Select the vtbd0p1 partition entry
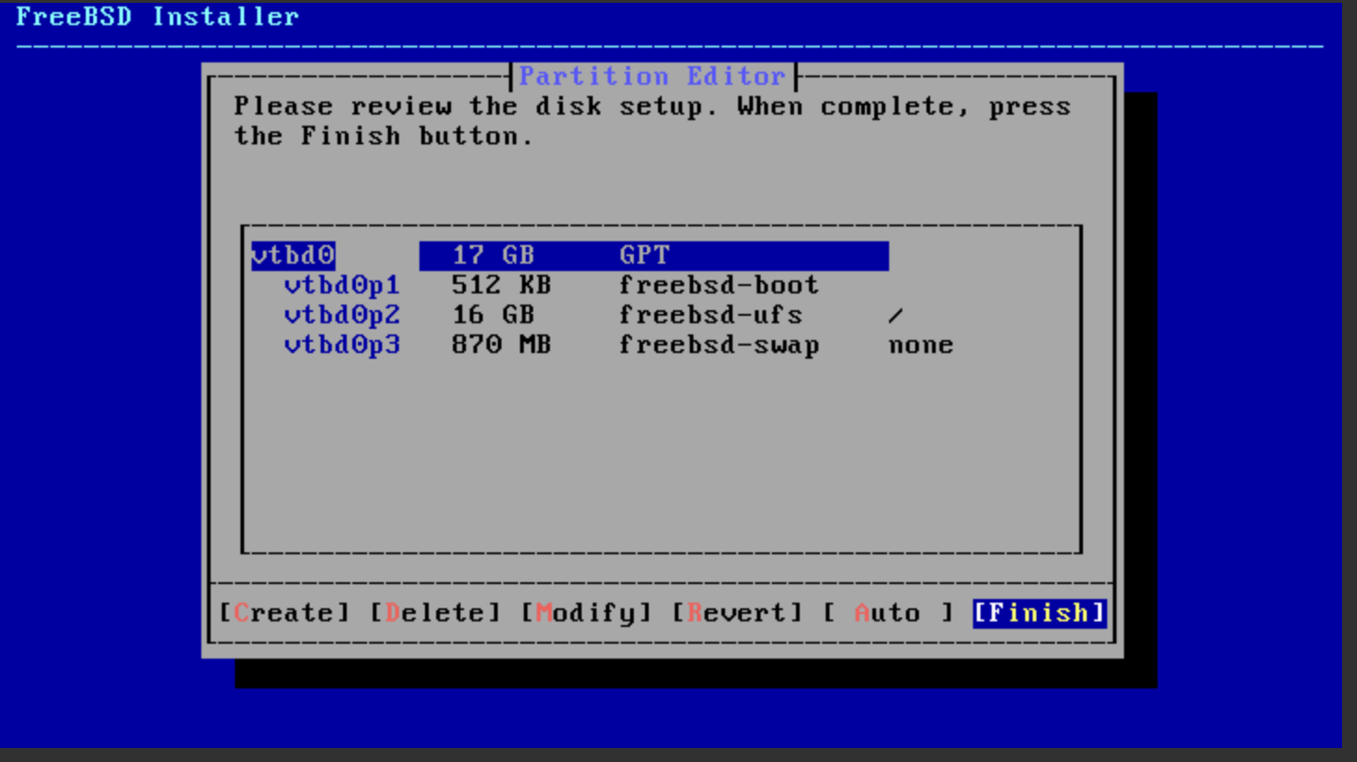The width and height of the screenshot is (1357, 762). pyautogui.click(x=342, y=285)
